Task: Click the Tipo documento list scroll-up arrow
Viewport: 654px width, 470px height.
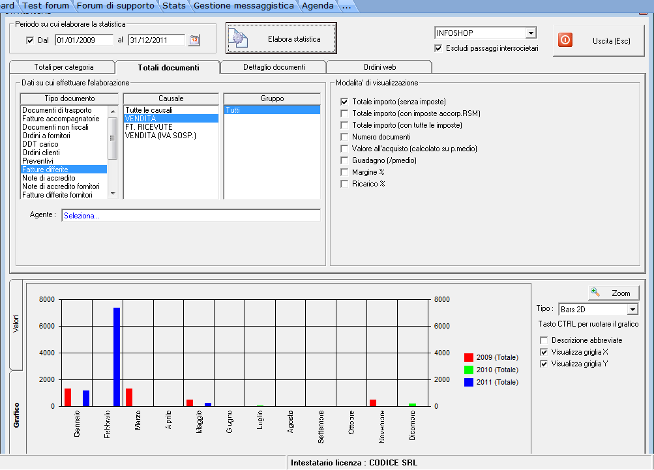Action: tap(113, 111)
